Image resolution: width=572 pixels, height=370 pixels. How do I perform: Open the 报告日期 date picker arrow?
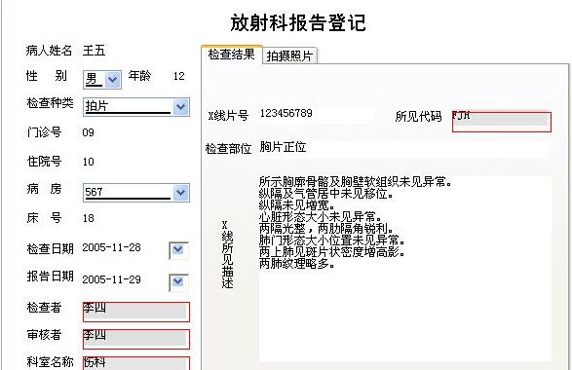pyautogui.click(x=178, y=282)
